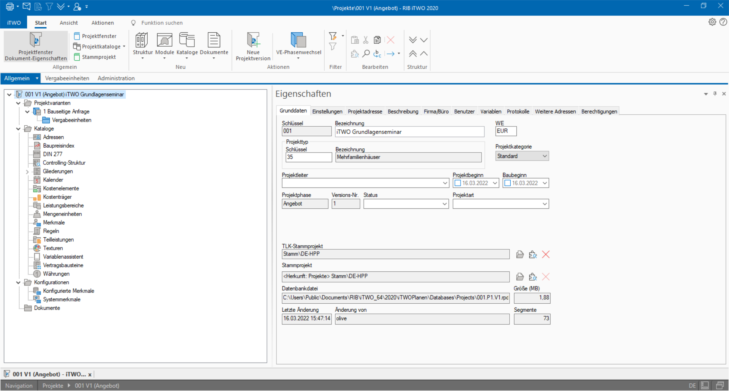Click the user account icon in title bar
The image size is (729, 391).
(77, 6)
